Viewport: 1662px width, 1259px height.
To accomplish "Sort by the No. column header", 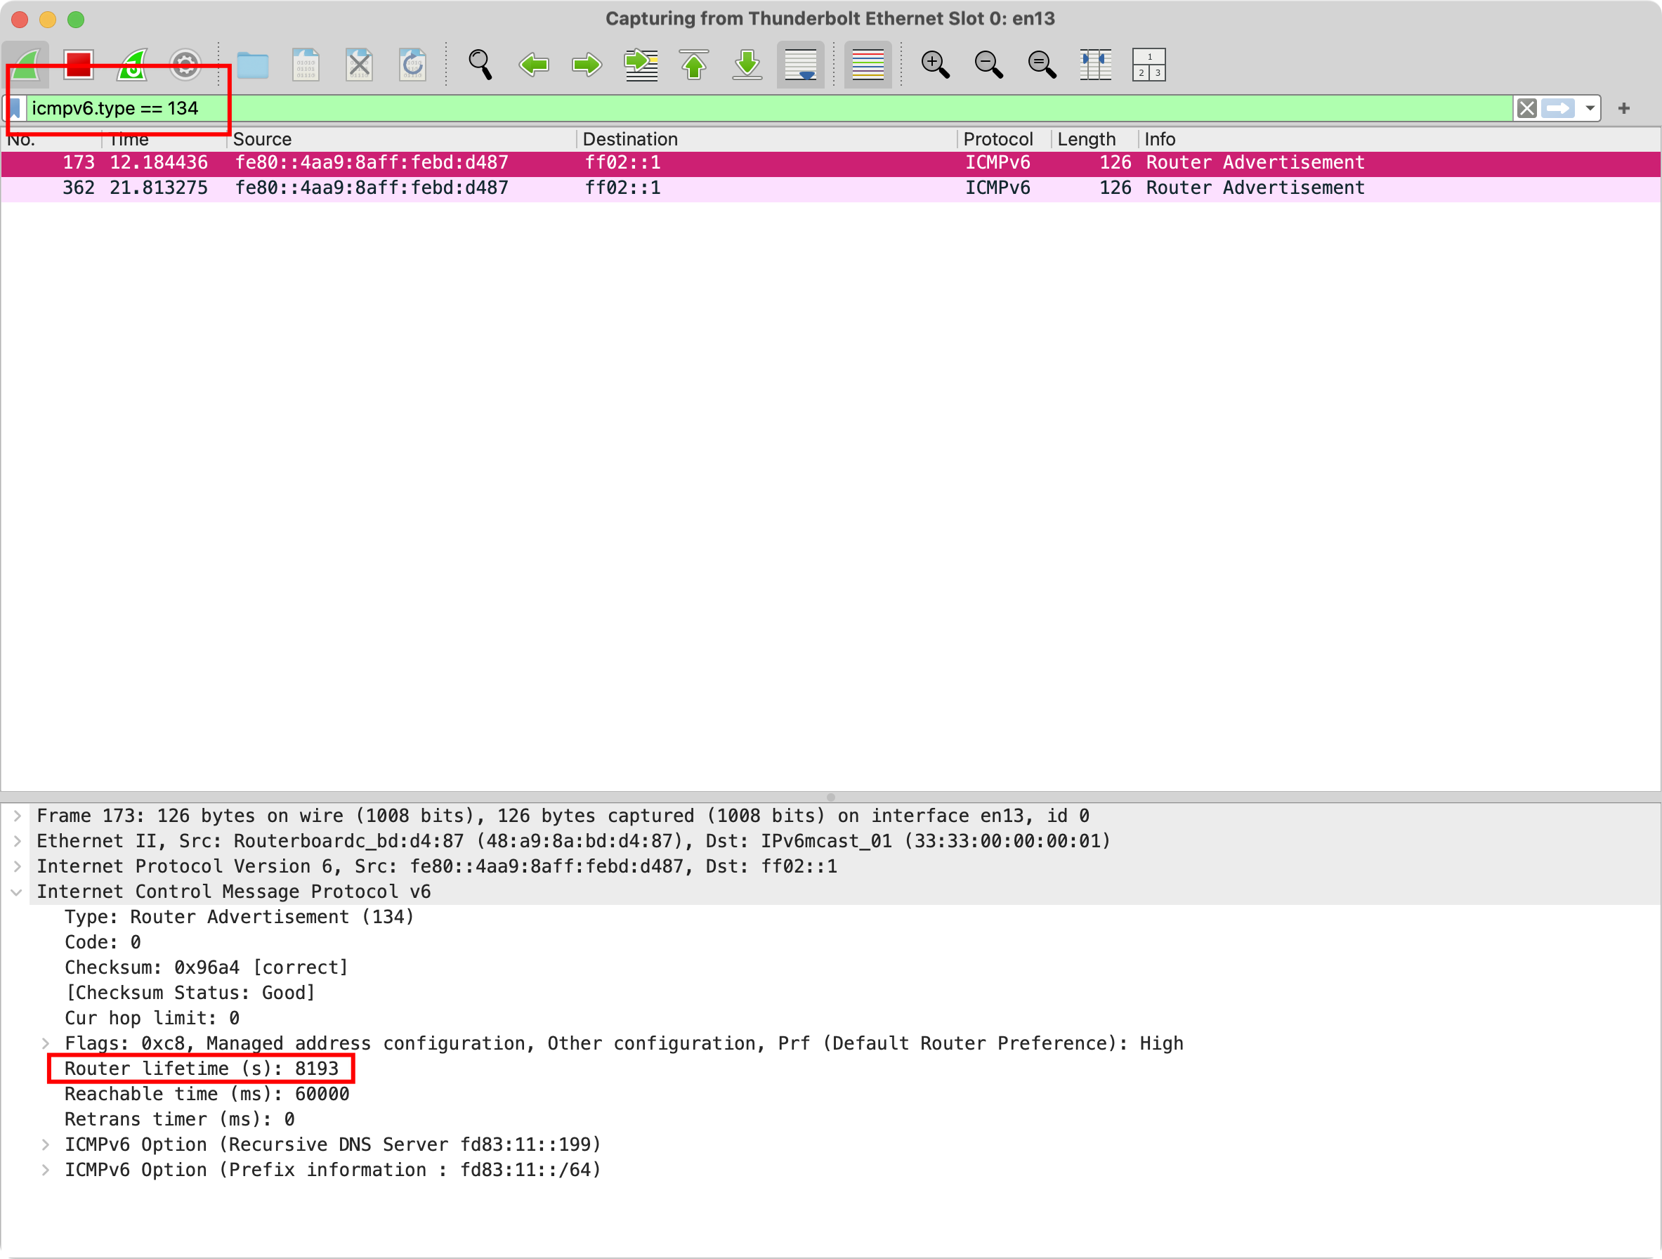I will click(x=51, y=139).
